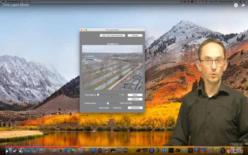This screenshot has height=155, width=248.
Task: Click the AirPlay display icon in the menu bar
Action: coord(196,2)
